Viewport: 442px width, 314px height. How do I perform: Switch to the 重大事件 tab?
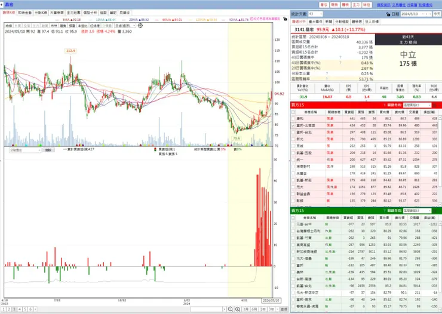[x=315, y=21]
